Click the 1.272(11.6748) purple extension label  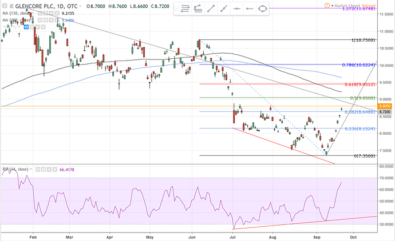coord(358,9)
